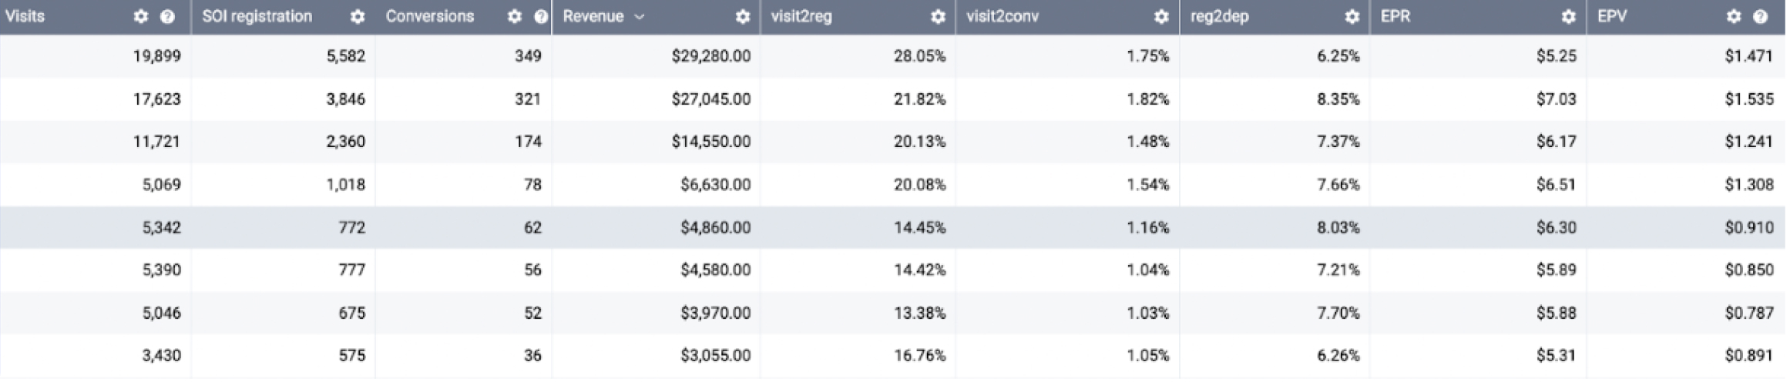
Task: Click the Conversions column help icon
Action: [541, 17]
